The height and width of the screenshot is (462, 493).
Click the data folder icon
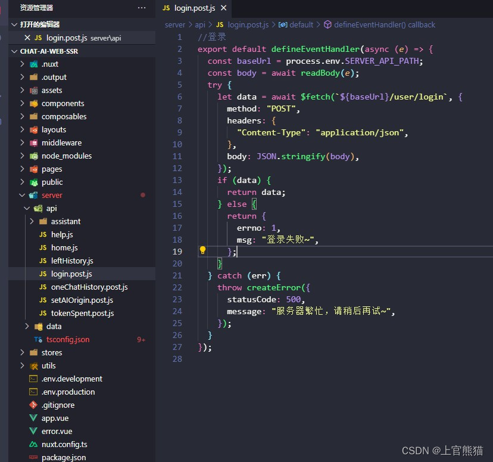pos(38,327)
